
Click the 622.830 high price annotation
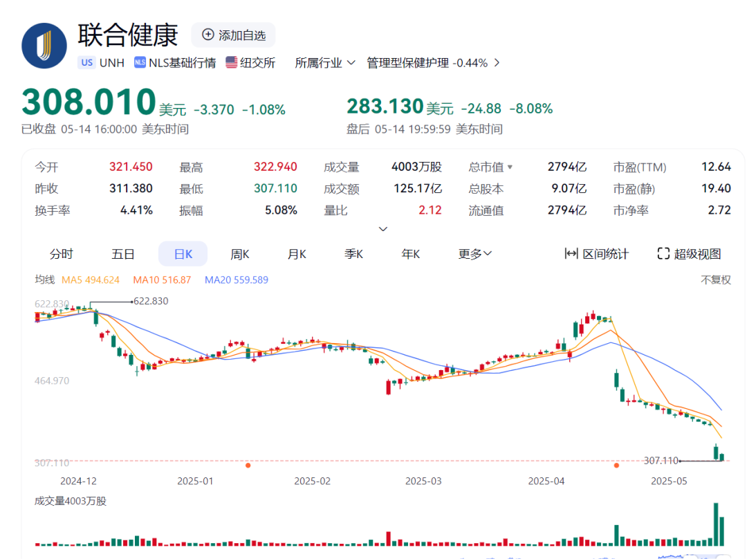[x=151, y=301]
